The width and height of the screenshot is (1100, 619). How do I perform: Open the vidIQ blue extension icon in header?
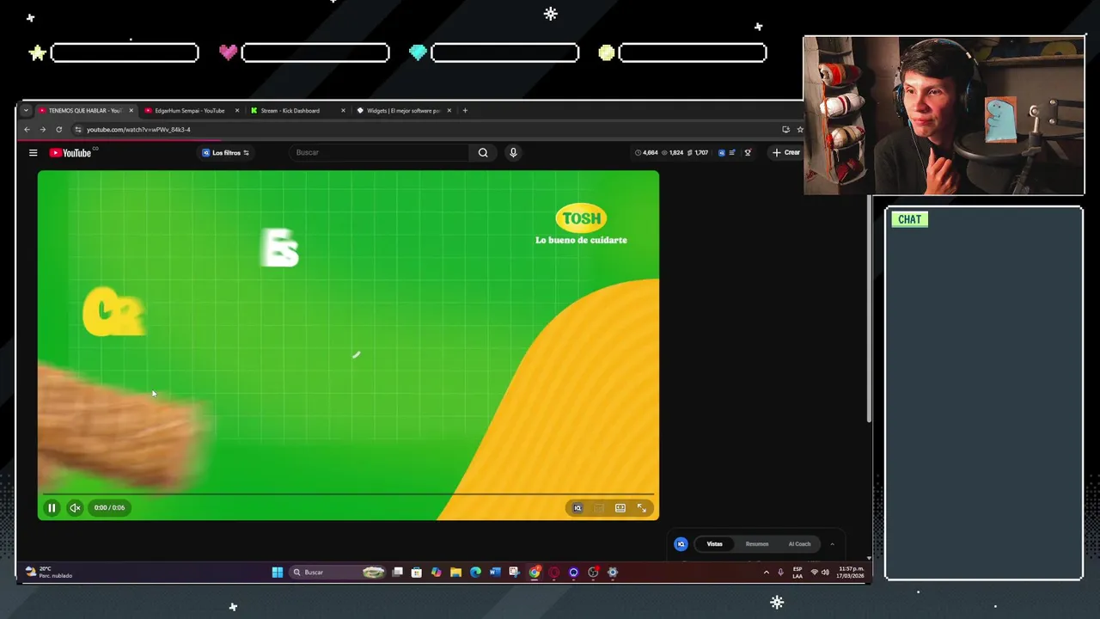click(x=721, y=153)
